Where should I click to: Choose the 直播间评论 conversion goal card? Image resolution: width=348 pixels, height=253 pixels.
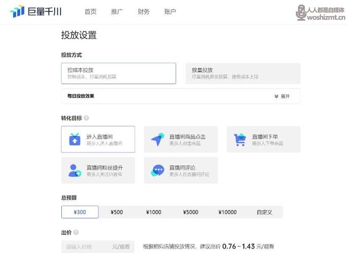tap(181, 170)
